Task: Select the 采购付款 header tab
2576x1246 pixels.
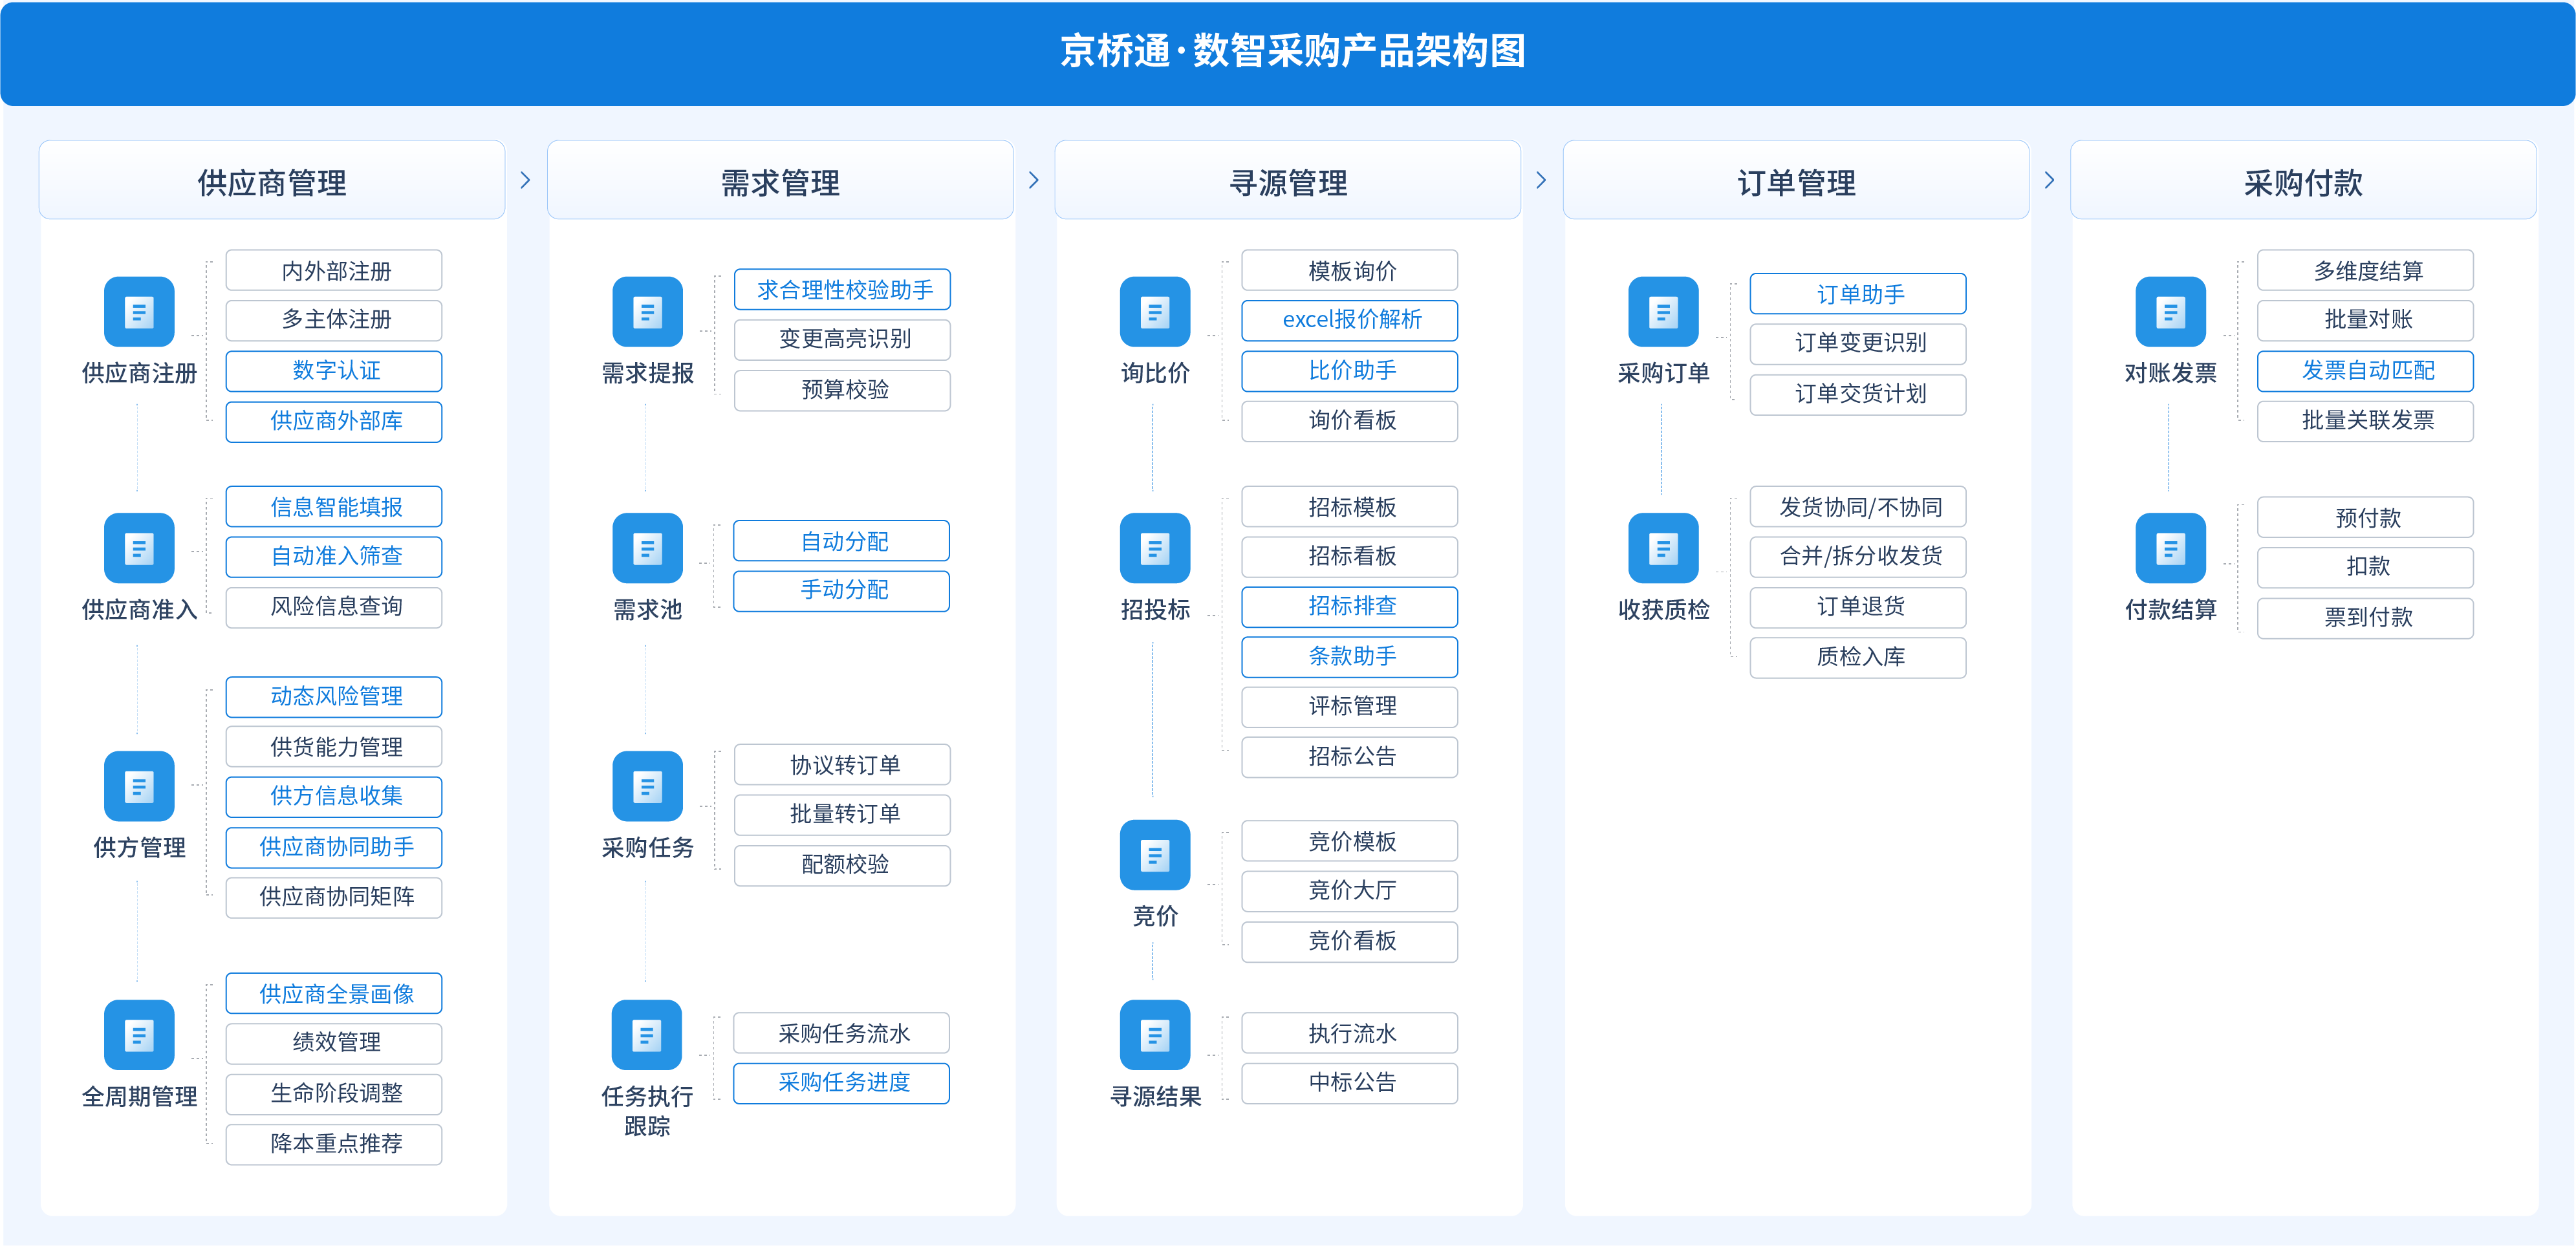Action: click(2303, 180)
